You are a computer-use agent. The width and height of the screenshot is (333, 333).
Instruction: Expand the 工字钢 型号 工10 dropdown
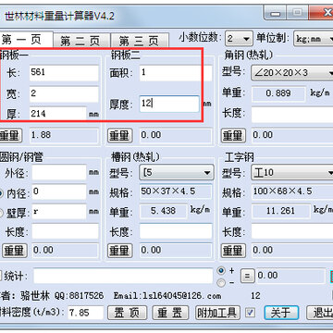coord(292,172)
